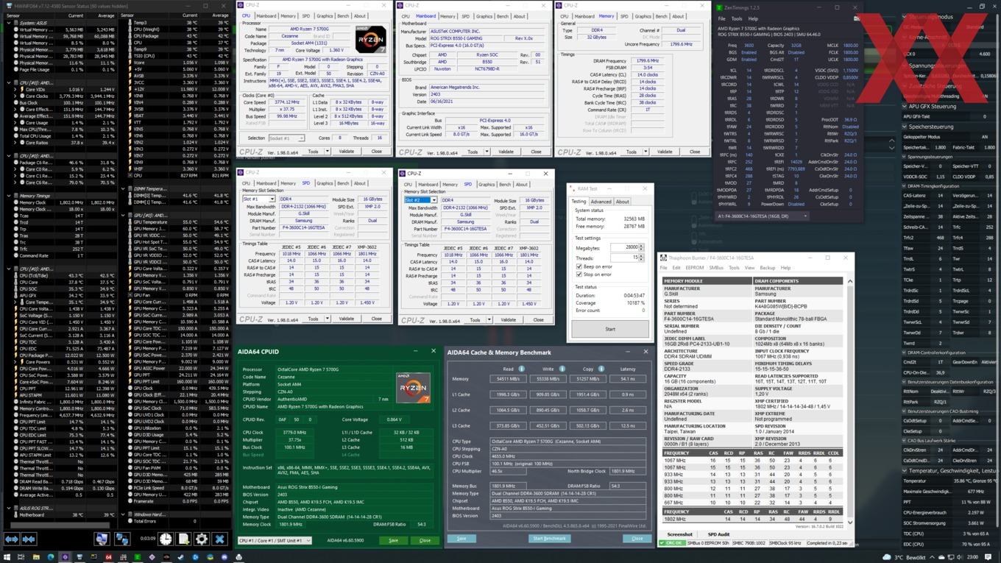This screenshot has height=563, width=1001.
Task: Switch to SPD Audit tab in Thaiphoon Burner
Action: (719, 534)
